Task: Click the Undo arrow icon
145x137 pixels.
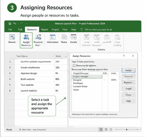Action: click(15, 23)
